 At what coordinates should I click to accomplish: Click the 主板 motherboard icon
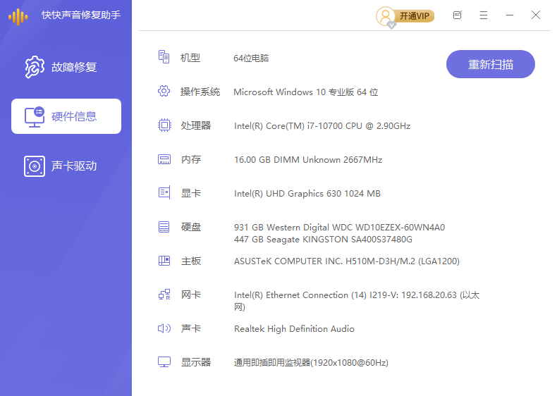164,261
